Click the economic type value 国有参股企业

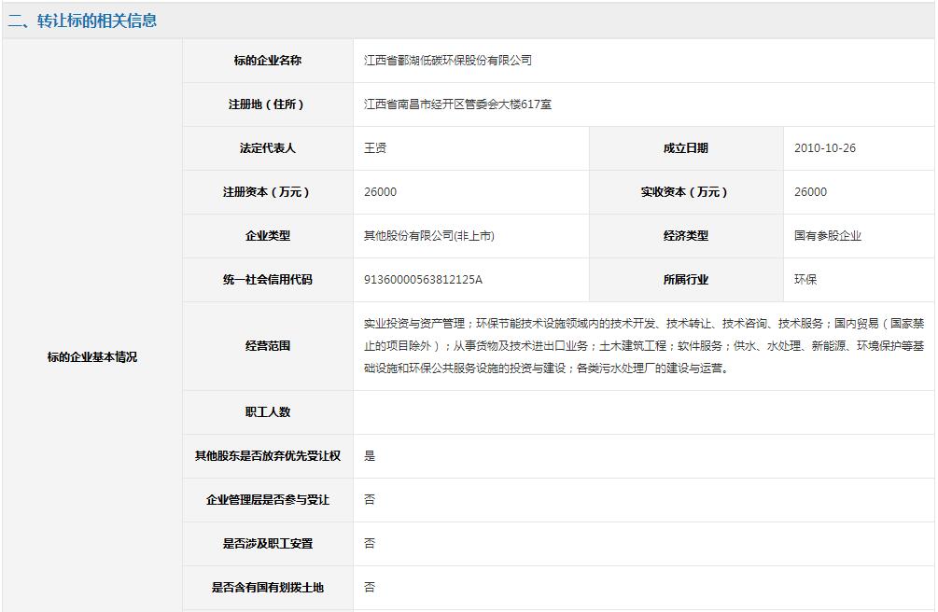pyautogui.click(x=828, y=236)
